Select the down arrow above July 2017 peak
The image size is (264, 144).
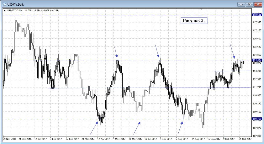pos(158,51)
